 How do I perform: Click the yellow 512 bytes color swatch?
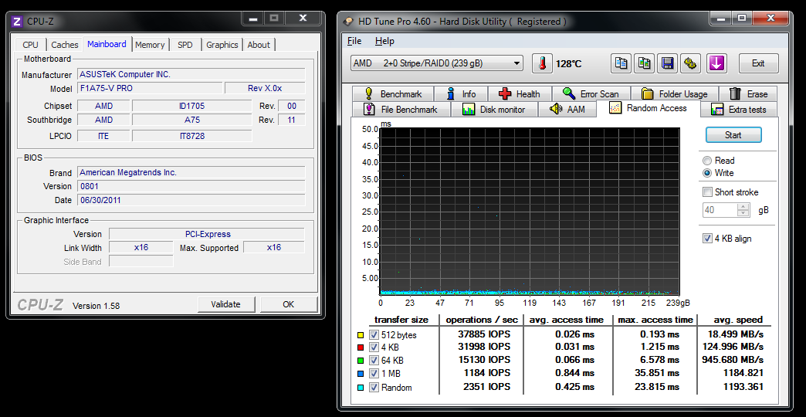(x=361, y=336)
